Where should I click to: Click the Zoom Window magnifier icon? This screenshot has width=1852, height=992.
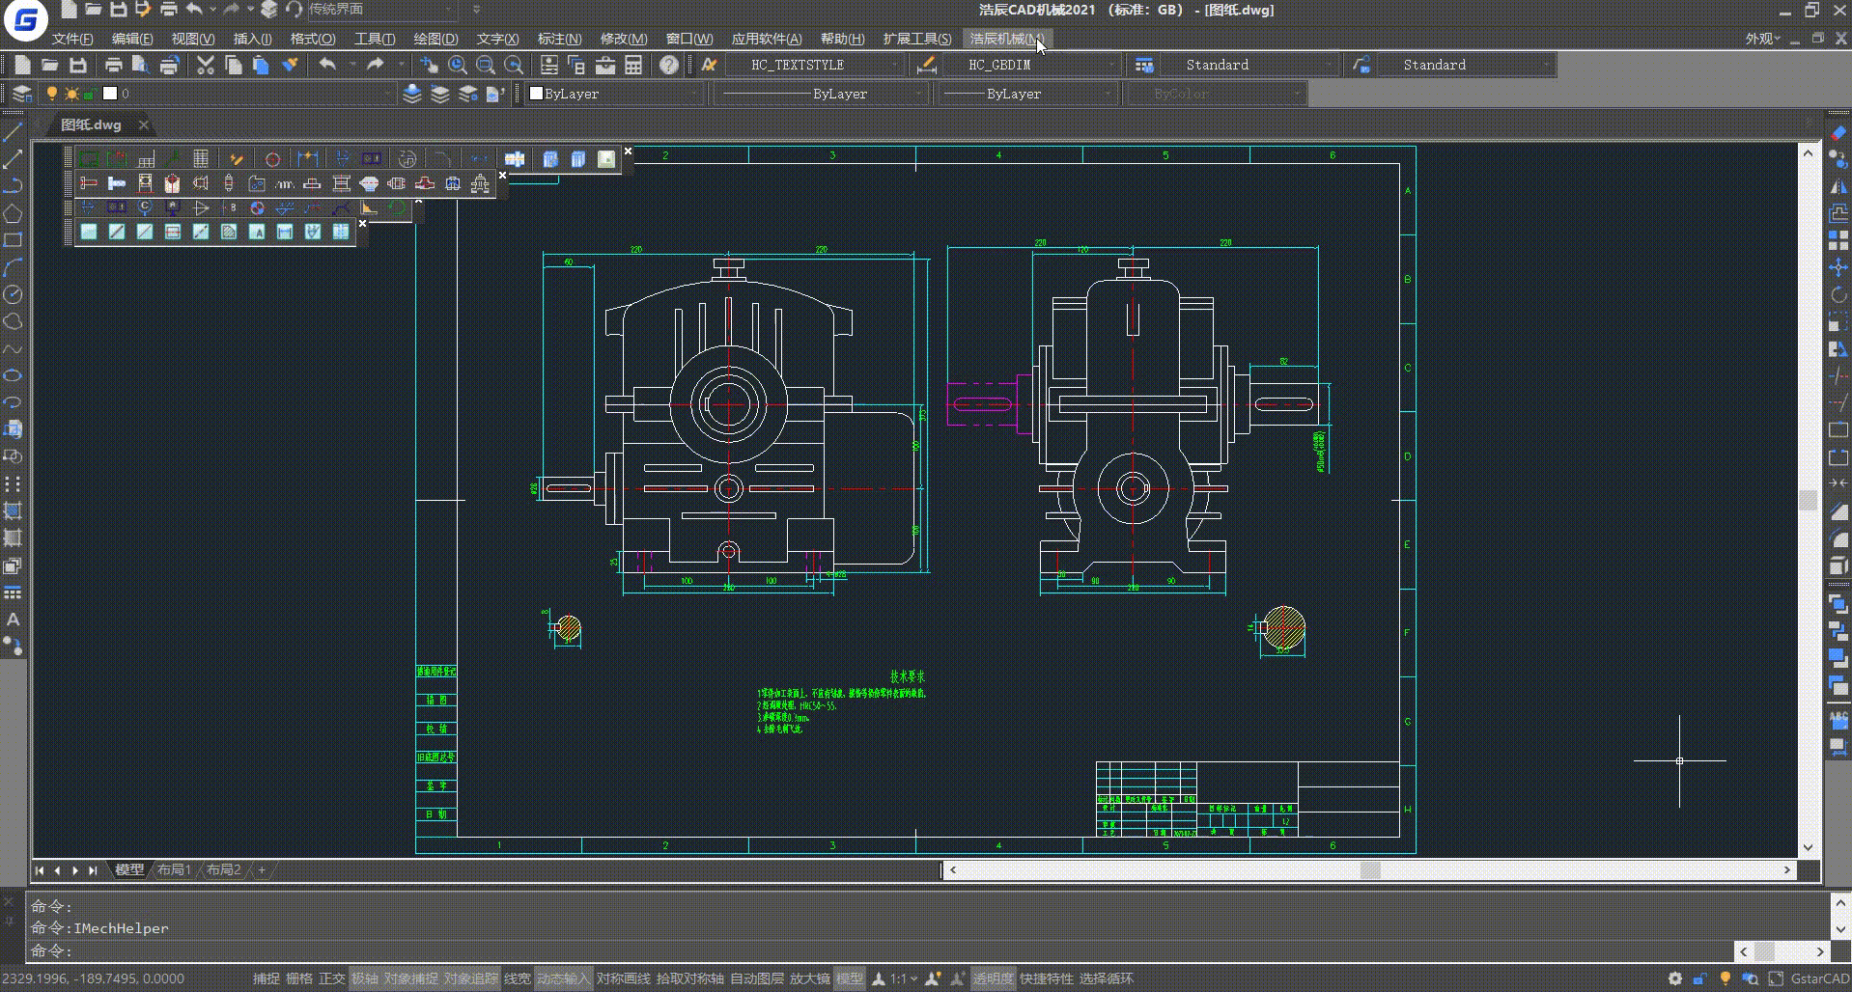(486, 65)
